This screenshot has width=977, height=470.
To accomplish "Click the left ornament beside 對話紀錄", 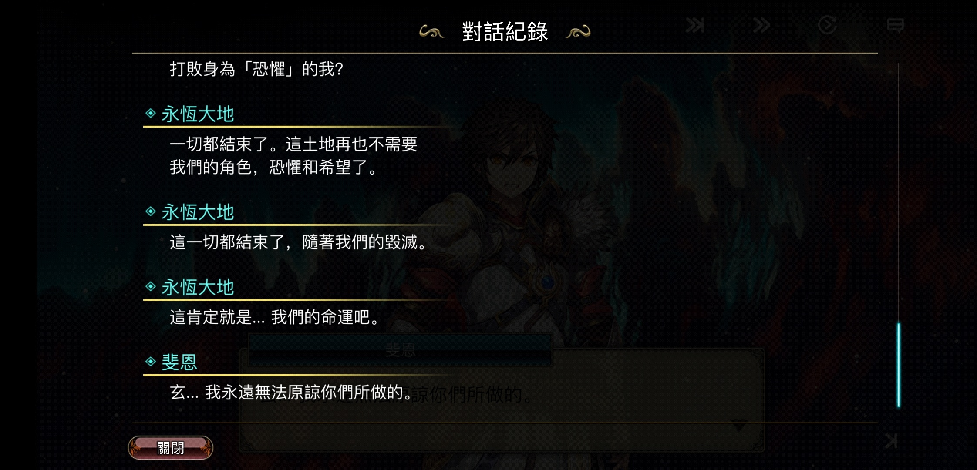I will pyautogui.click(x=431, y=32).
